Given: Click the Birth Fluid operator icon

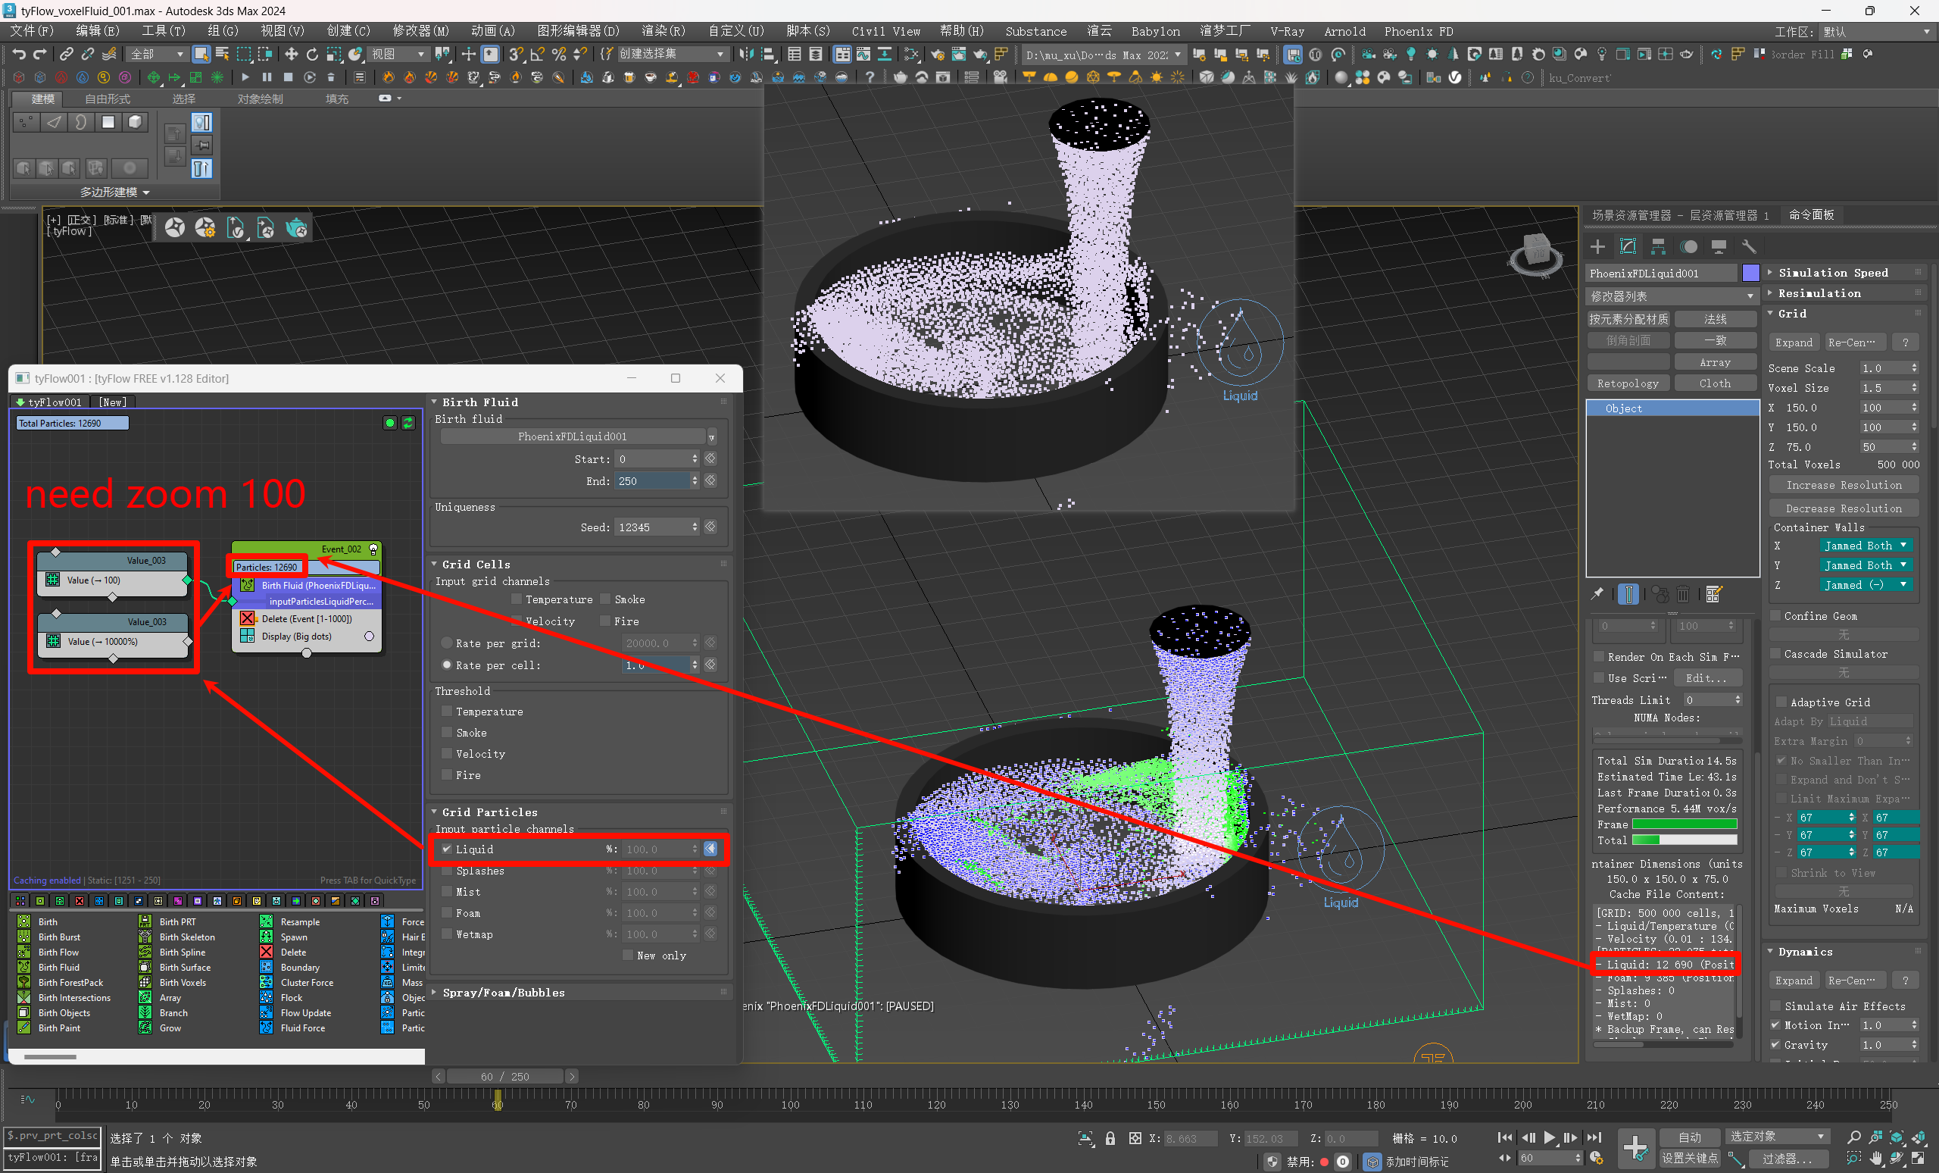Looking at the screenshot, I should click(x=24, y=968).
